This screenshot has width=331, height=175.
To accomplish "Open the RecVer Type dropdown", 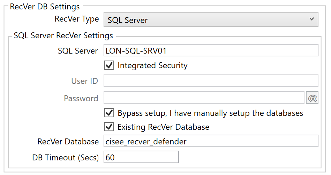I will [211, 19].
